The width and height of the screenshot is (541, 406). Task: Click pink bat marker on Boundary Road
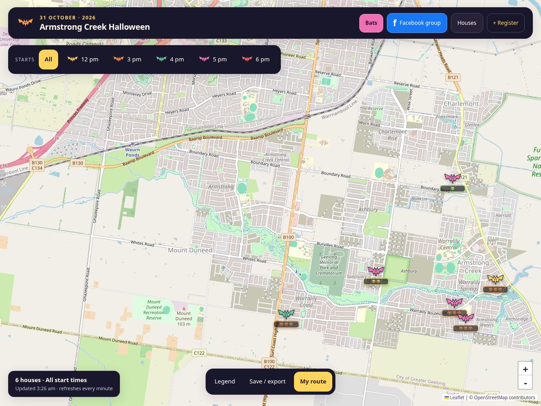pyautogui.click(x=453, y=178)
